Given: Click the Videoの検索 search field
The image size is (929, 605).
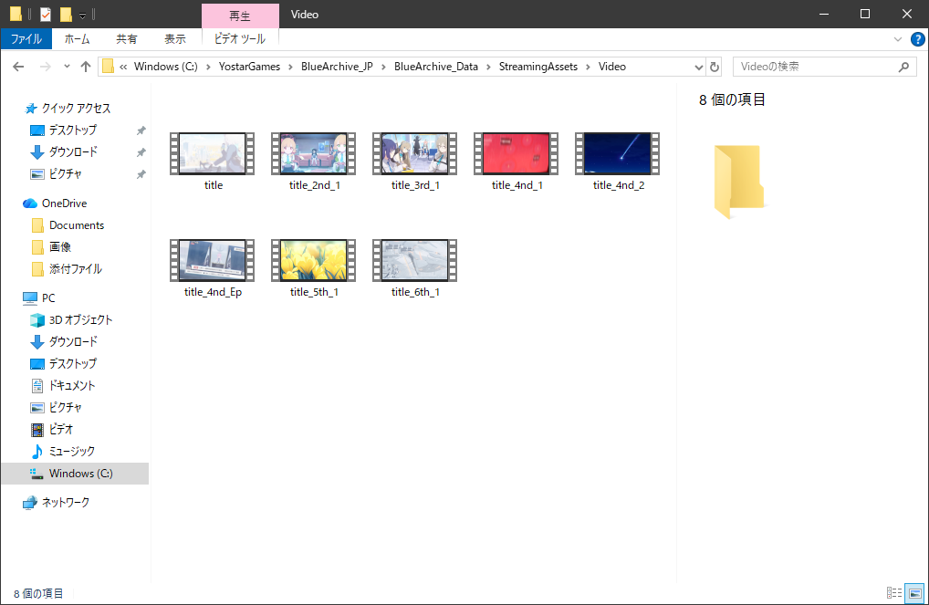Looking at the screenshot, I should pyautogui.click(x=812, y=67).
